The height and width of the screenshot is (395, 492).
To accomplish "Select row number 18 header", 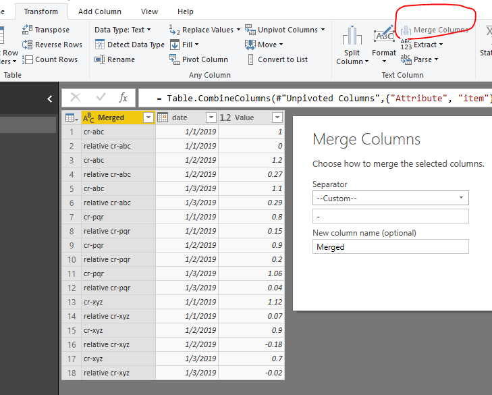I will [x=72, y=373].
